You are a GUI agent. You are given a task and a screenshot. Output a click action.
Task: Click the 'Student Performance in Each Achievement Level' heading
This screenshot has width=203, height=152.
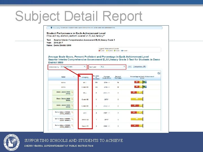[x=76, y=33]
